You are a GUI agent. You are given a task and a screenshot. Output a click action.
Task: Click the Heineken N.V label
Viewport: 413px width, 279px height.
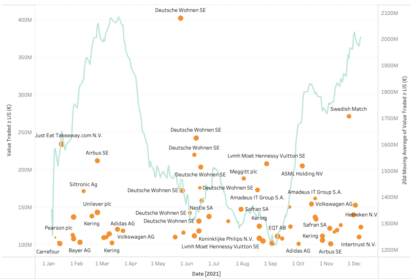pyautogui.click(x=361, y=214)
